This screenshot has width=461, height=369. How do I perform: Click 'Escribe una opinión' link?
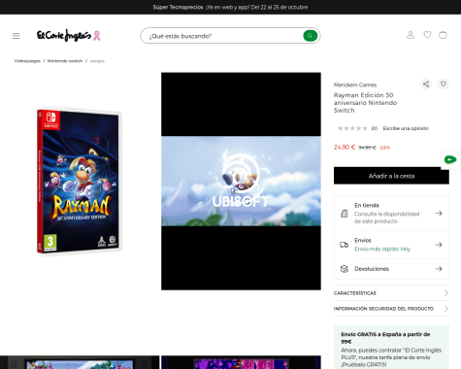[x=406, y=128]
